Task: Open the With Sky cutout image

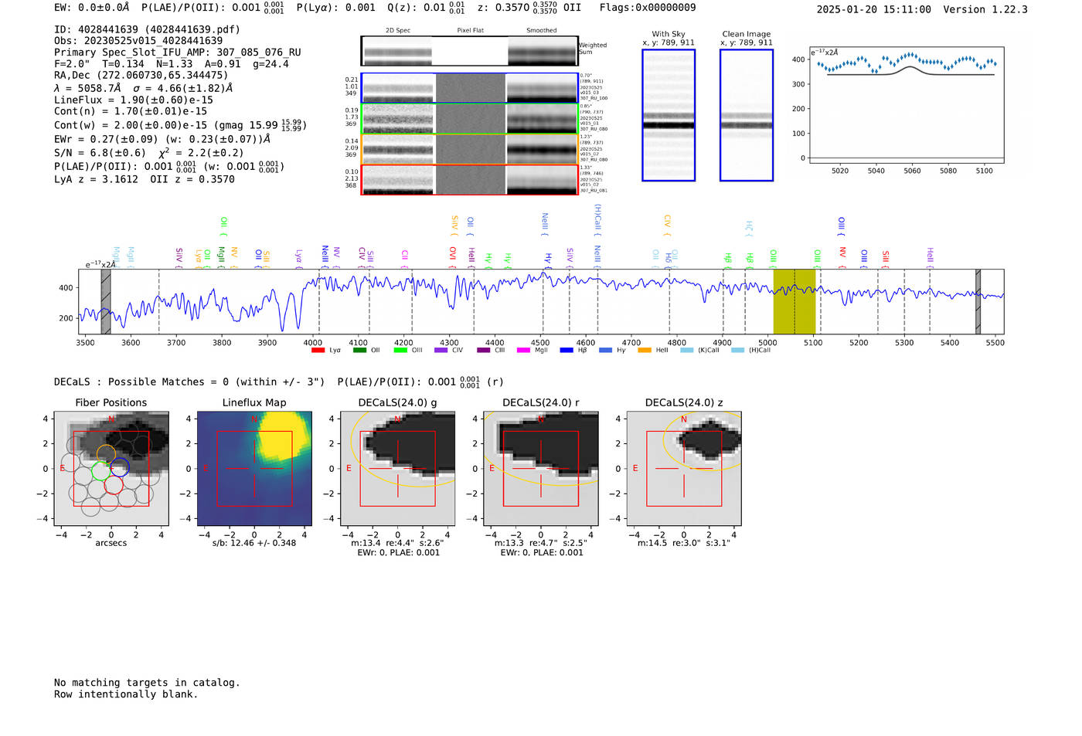Action: pos(669,115)
